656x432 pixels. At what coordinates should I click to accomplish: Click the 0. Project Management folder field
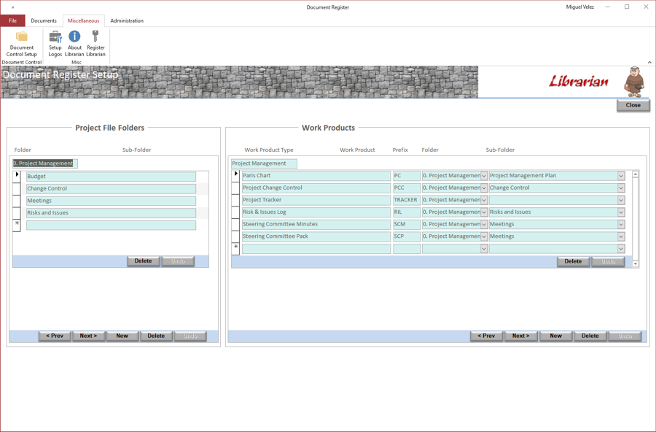click(45, 163)
